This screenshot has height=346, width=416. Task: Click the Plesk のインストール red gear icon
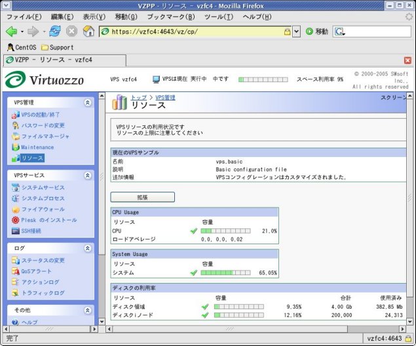click(x=16, y=220)
